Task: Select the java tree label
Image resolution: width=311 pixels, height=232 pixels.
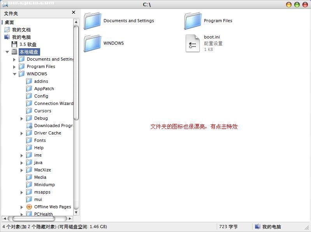Action: tap(38, 162)
